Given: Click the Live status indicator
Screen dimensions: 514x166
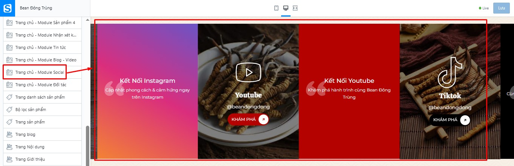Looking at the screenshot, I should 484,8.
